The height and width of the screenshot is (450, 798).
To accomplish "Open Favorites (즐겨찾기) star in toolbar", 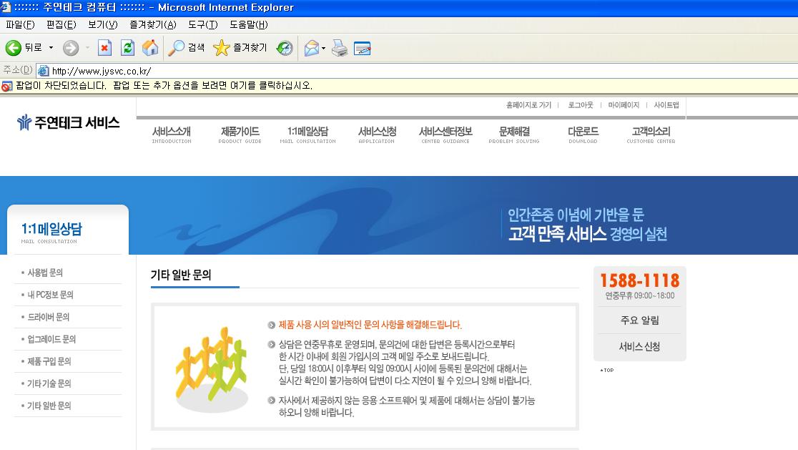I will pyautogui.click(x=240, y=48).
